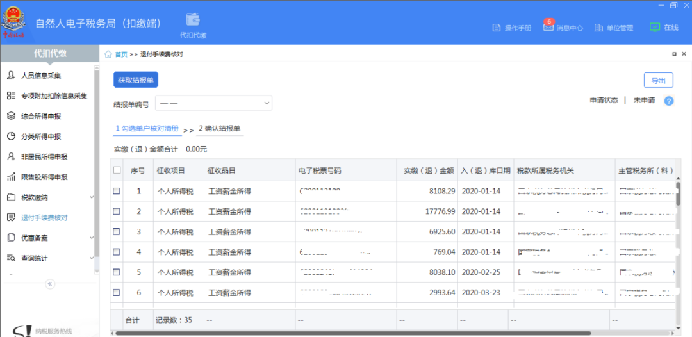
Task: Check the row 5 checkbox (8038.10)
Action: pos(116,272)
